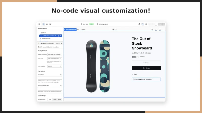This screenshot has height=113, width=202.
Task: Open the Contact menu link in preview
Action: 83,30
